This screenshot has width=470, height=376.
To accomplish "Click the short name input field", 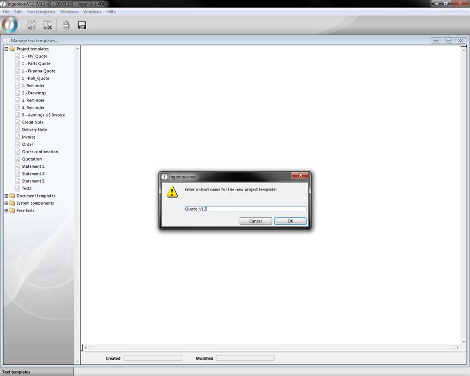I will (245, 209).
